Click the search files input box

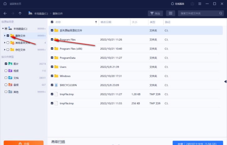(198, 13)
